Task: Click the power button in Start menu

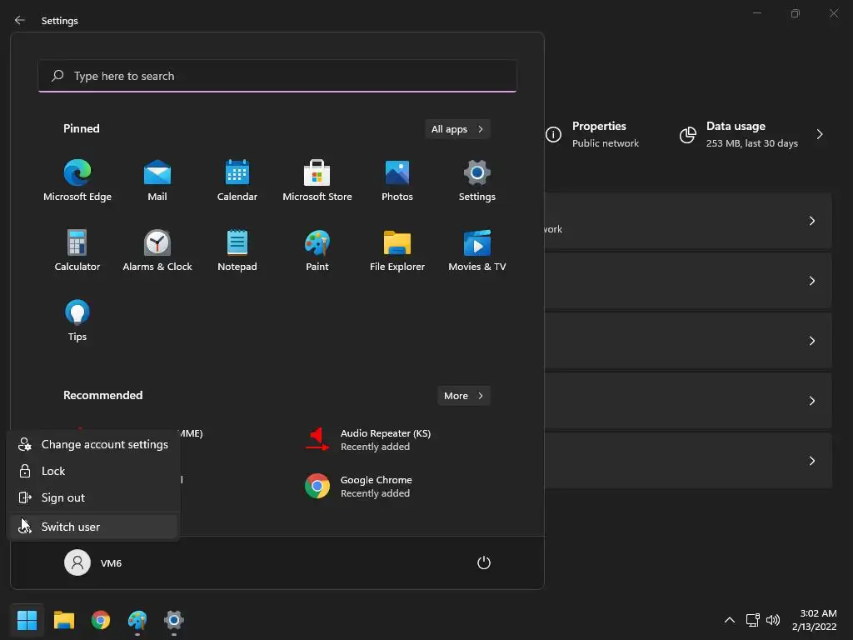Action: coord(484,562)
